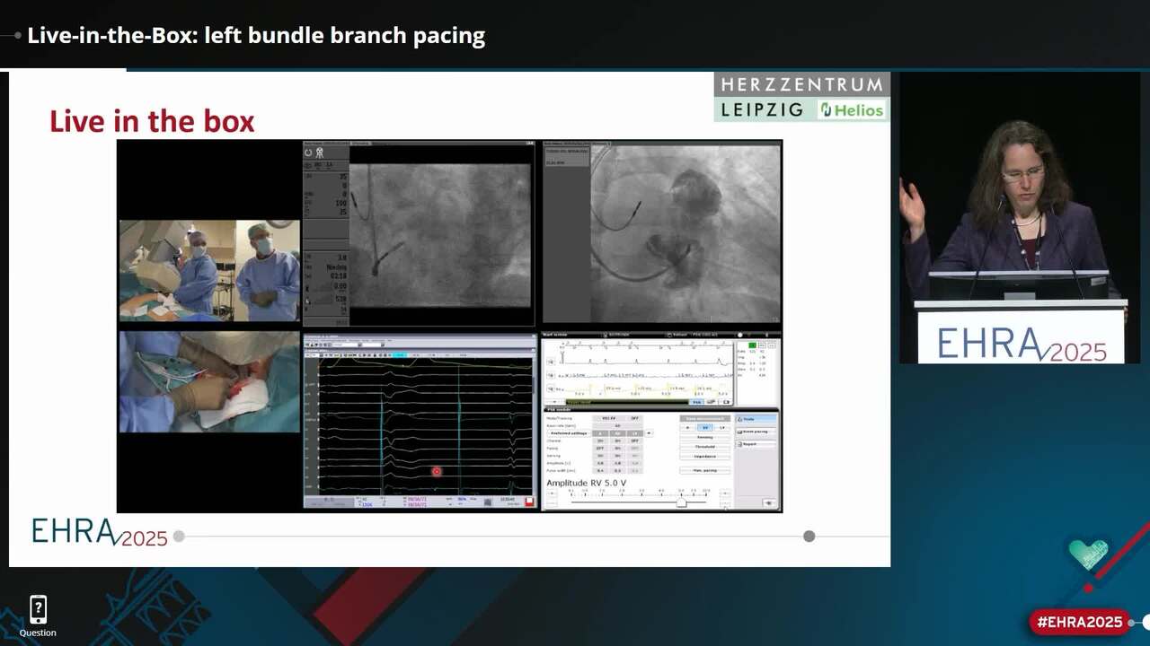The width and height of the screenshot is (1150, 646).
Task: Collapse the ECG strip using the left arrow expander
Action: click(554, 401)
